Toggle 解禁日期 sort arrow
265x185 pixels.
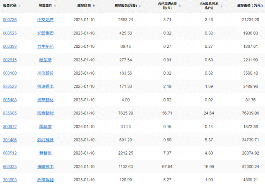[94, 6]
